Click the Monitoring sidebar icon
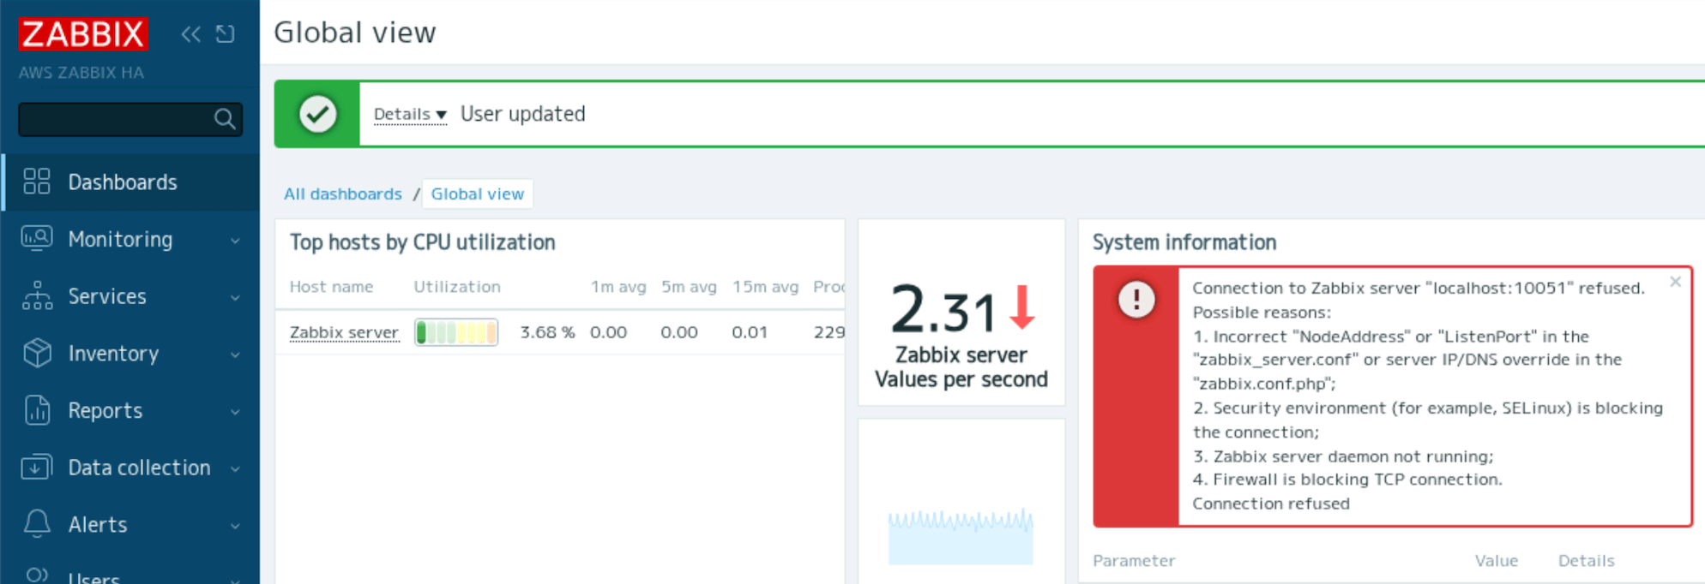 coord(37,239)
